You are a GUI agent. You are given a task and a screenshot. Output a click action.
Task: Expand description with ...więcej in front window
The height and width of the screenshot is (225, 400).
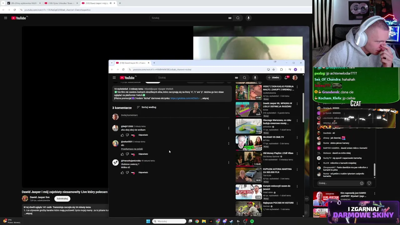pos(205,98)
